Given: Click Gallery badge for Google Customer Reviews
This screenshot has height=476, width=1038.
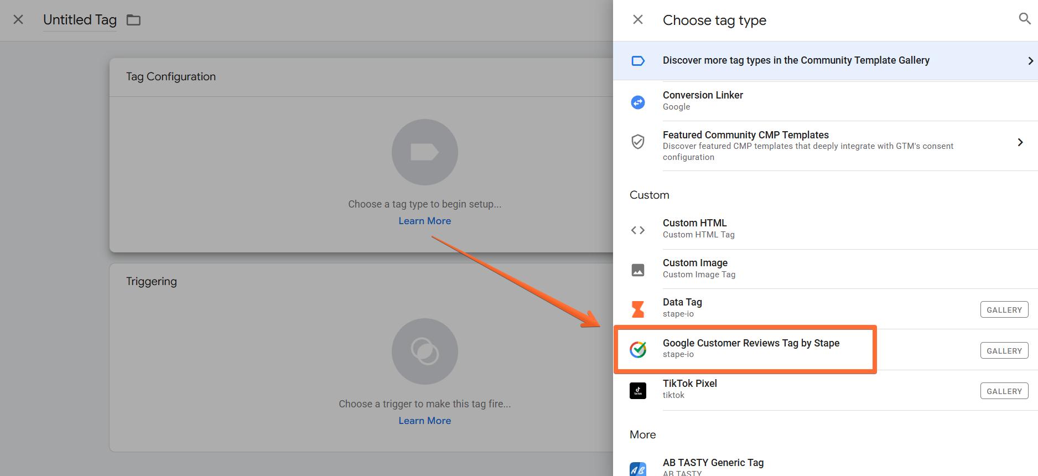Looking at the screenshot, I should tap(1004, 351).
